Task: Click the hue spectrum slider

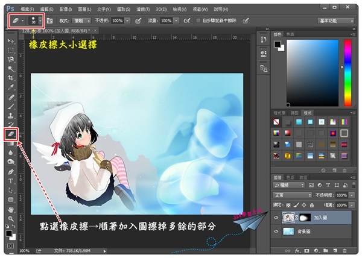Action: click(348, 73)
